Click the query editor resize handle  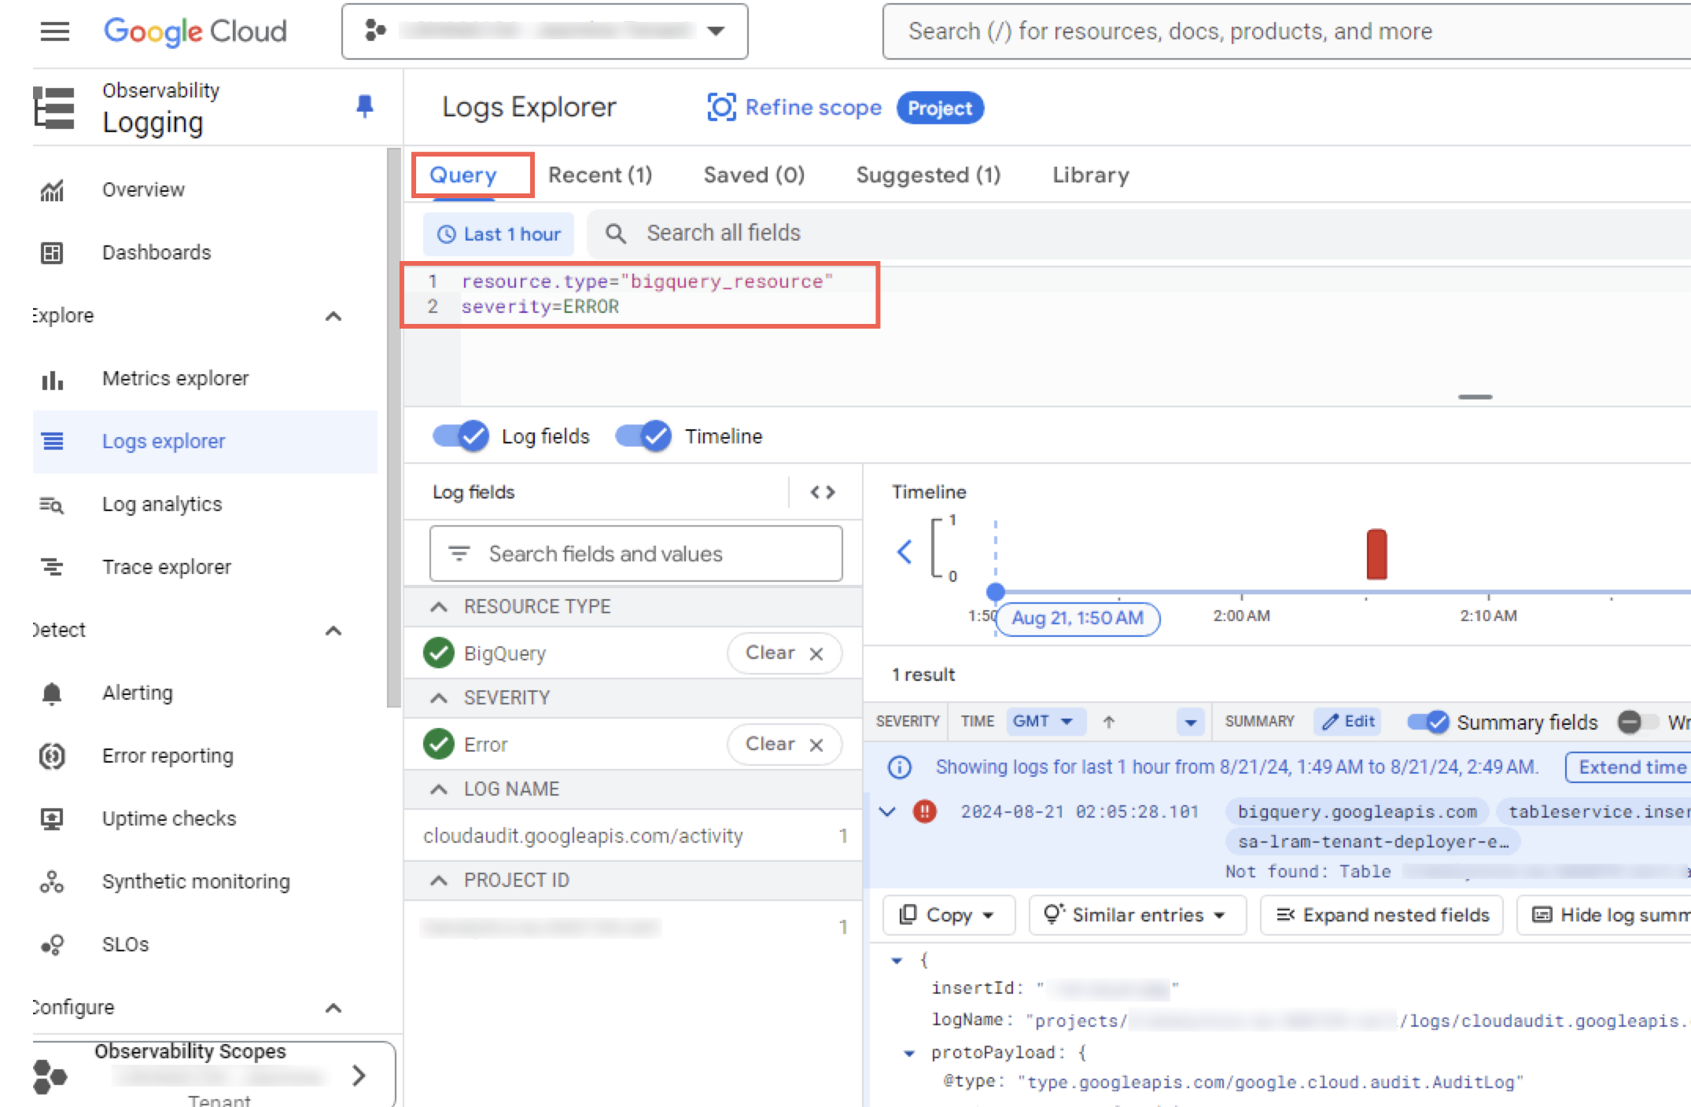[x=1475, y=397]
